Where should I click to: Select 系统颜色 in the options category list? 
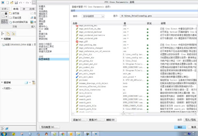click(44, 11)
